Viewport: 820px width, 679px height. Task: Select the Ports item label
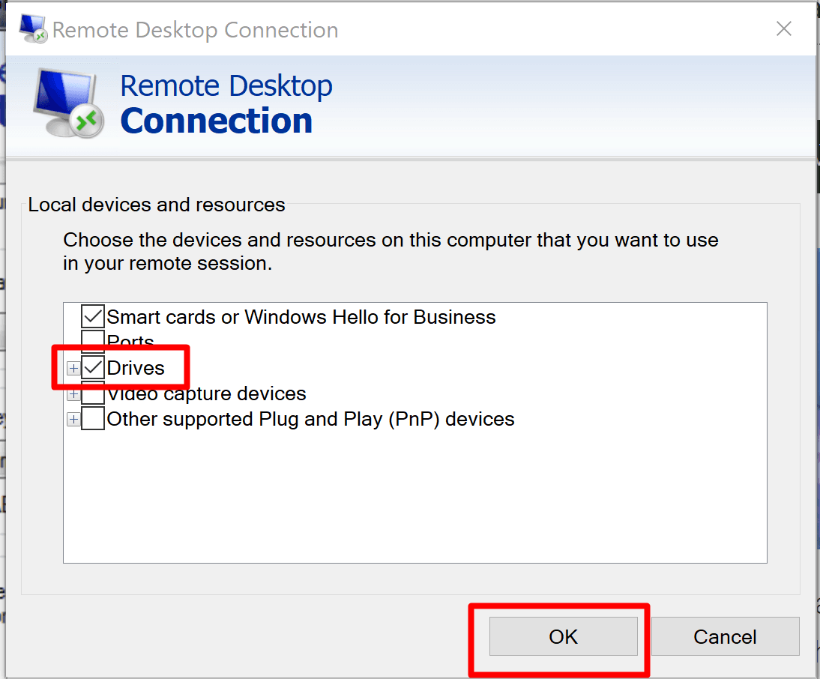click(130, 342)
